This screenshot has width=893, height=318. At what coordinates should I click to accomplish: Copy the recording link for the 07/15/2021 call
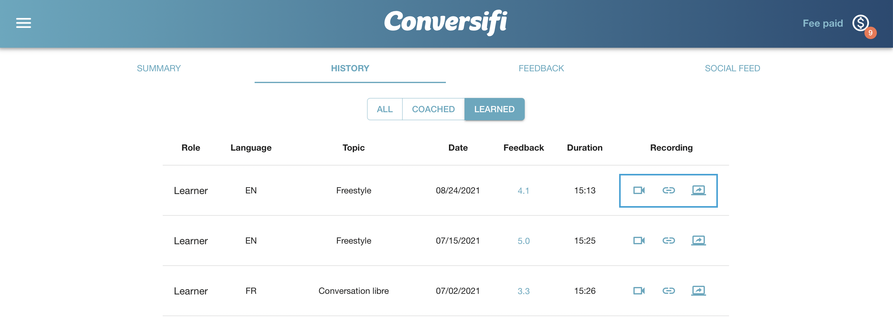[x=669, y=241]
